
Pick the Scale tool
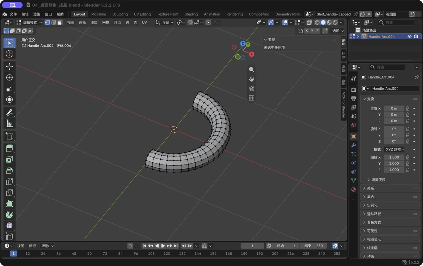(x=10, y=88)
